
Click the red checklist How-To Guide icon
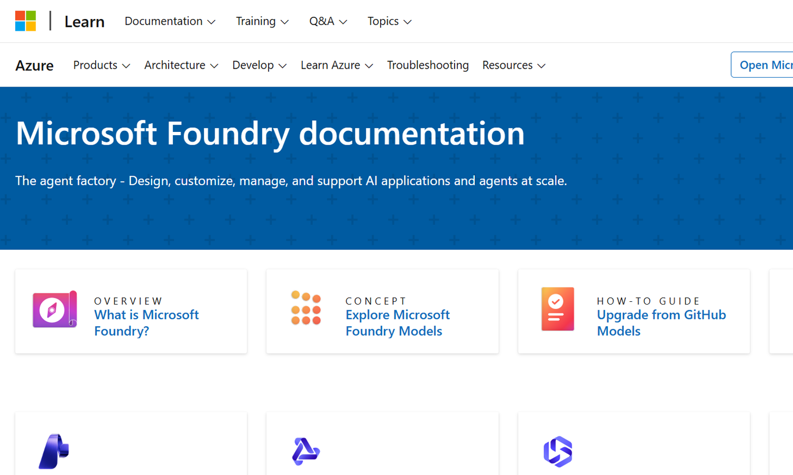tap(557, 309)
